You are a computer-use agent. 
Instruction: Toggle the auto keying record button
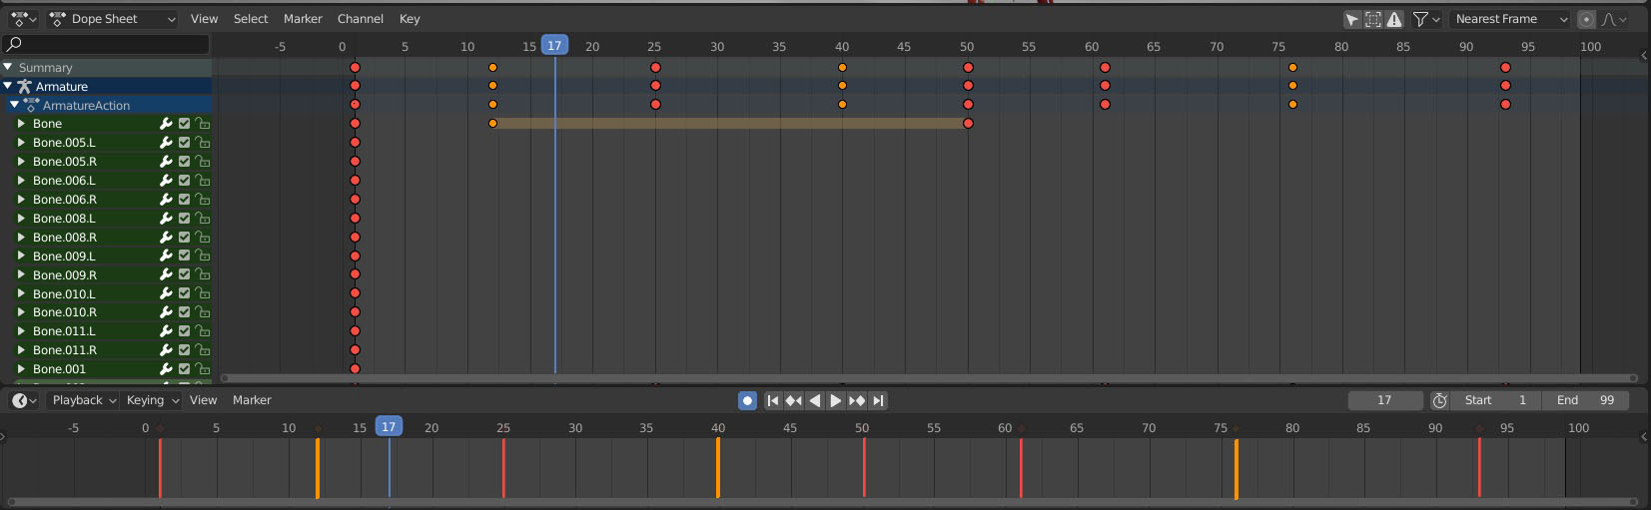[x=747, y=400]
